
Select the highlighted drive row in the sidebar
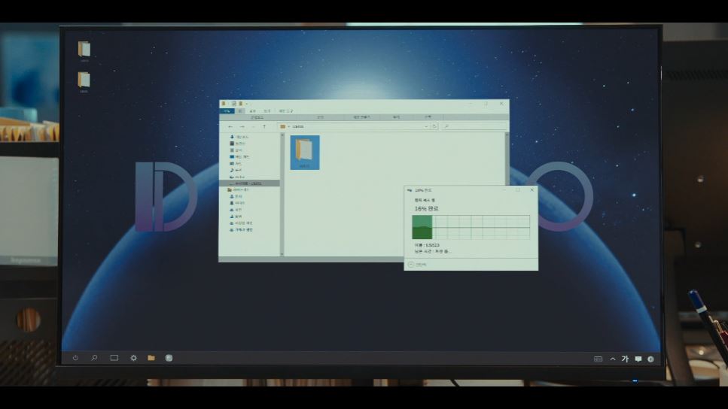[x=249, y=183]
